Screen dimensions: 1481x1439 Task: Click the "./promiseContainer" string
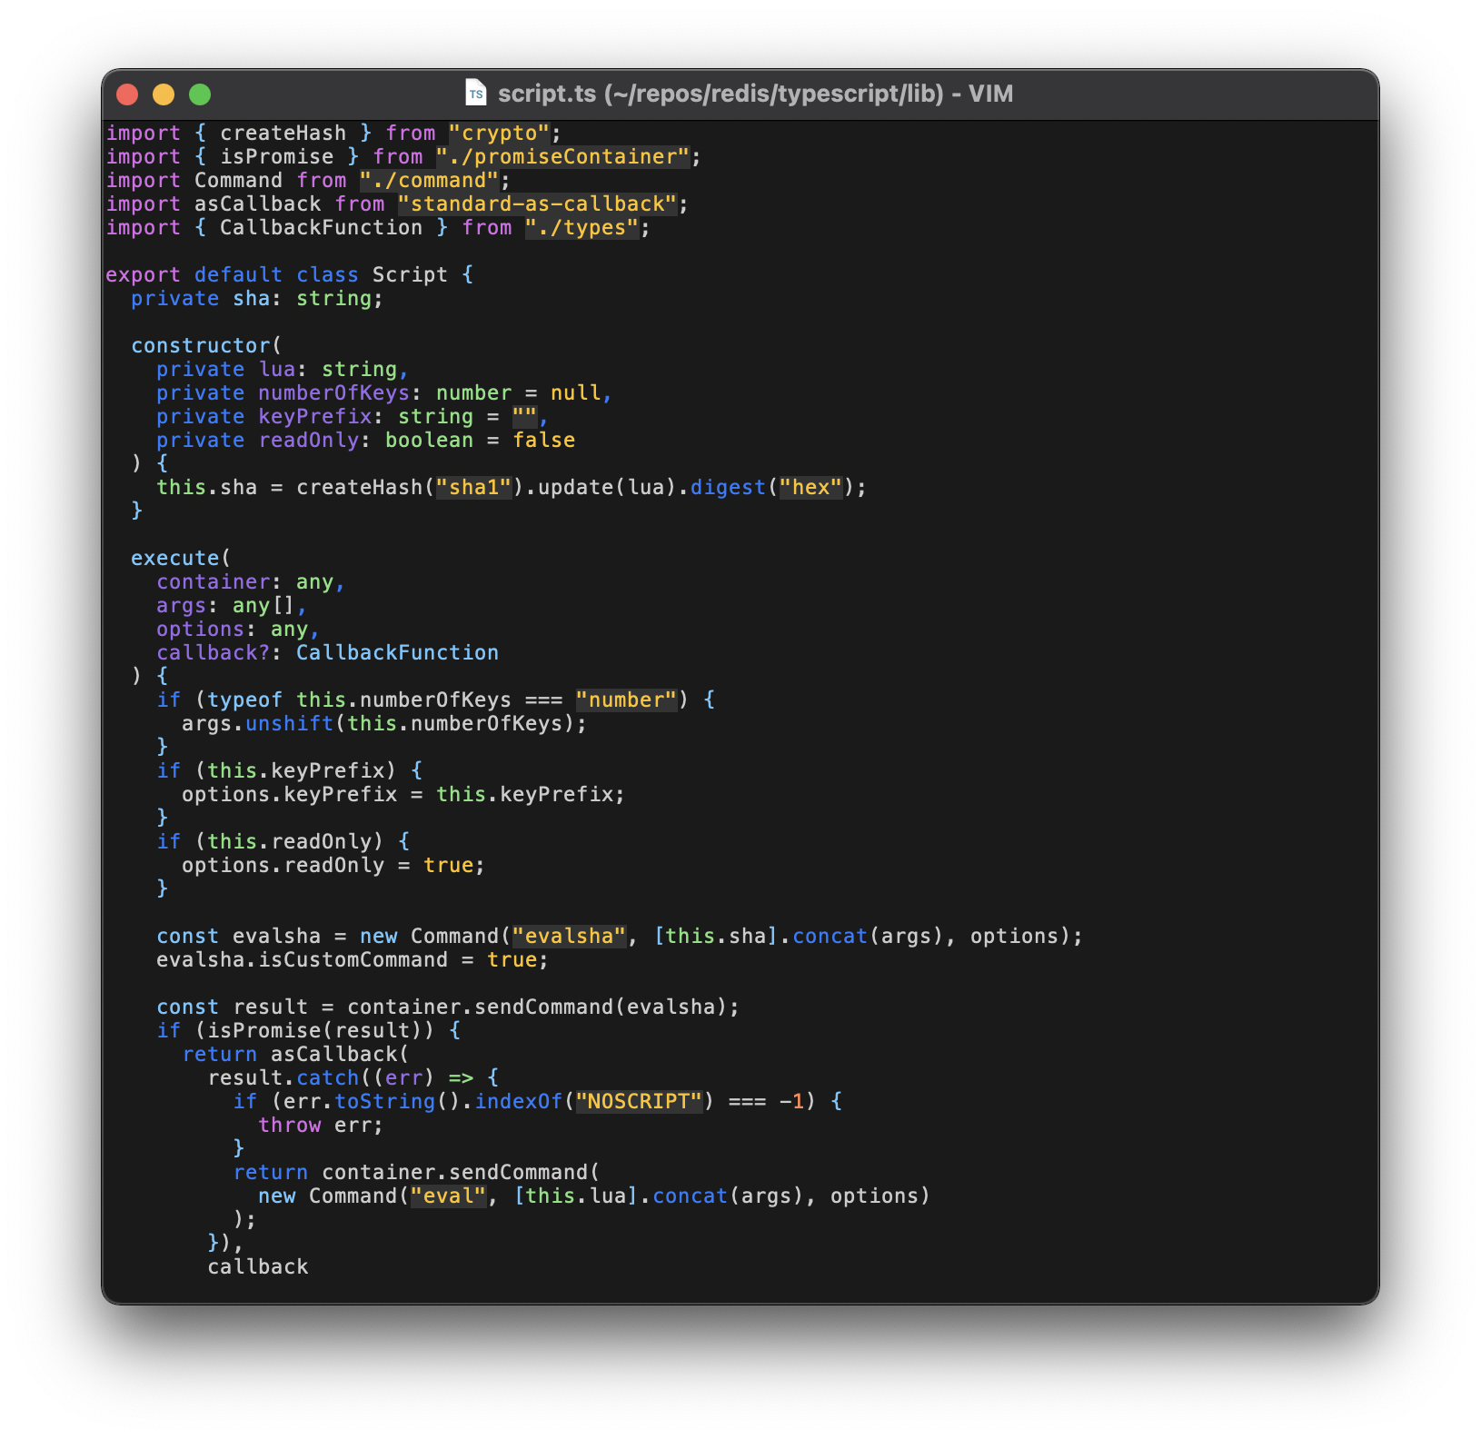[x=562, y=157]
